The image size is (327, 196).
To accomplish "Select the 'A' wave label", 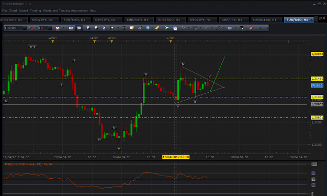I will [x=146, y=74].
